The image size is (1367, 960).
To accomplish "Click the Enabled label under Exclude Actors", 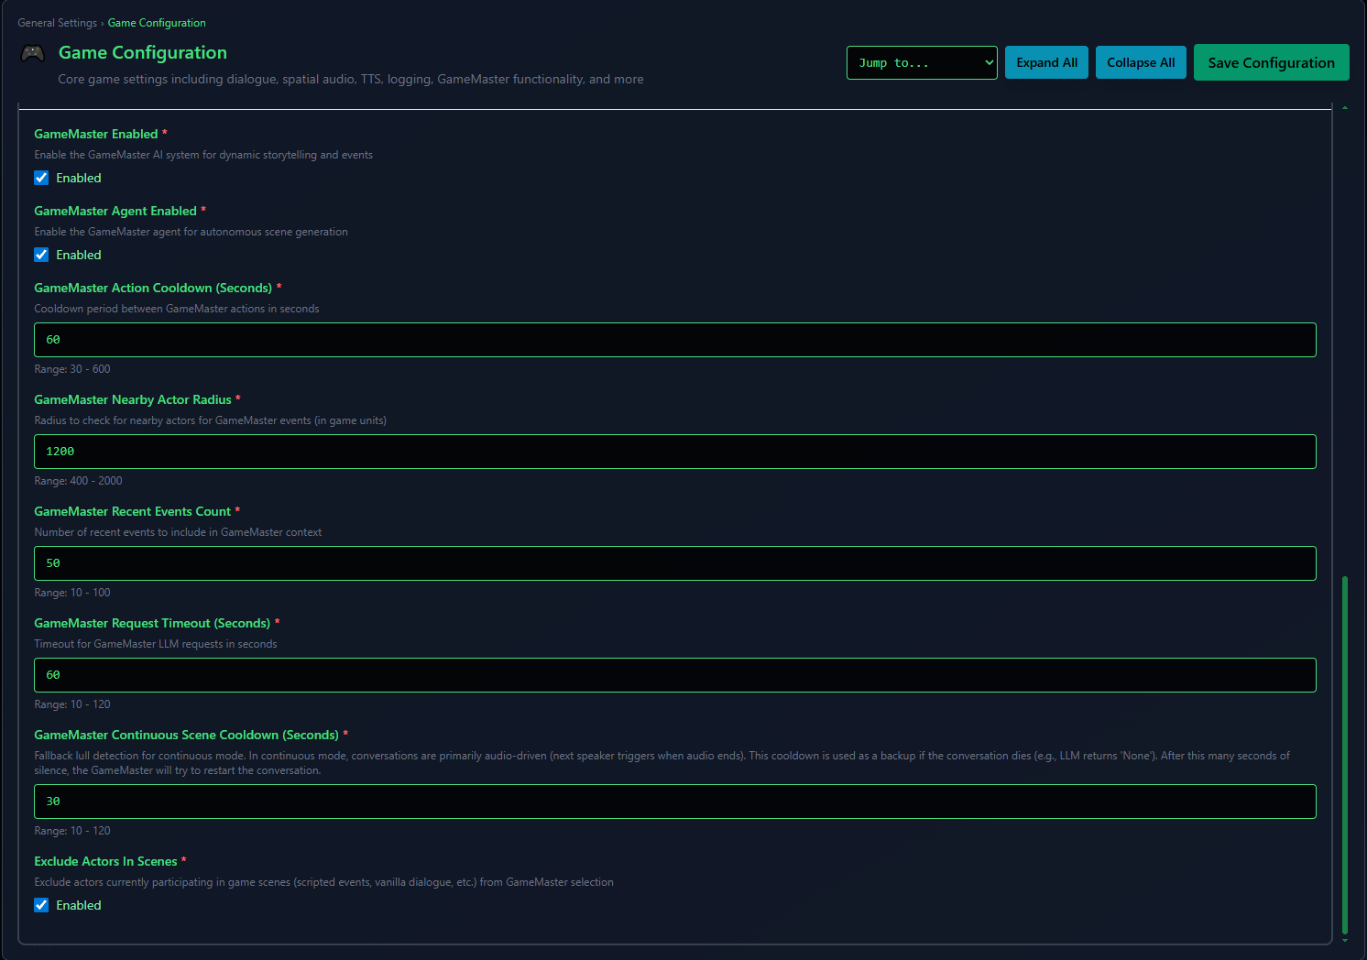I will 79,905.
